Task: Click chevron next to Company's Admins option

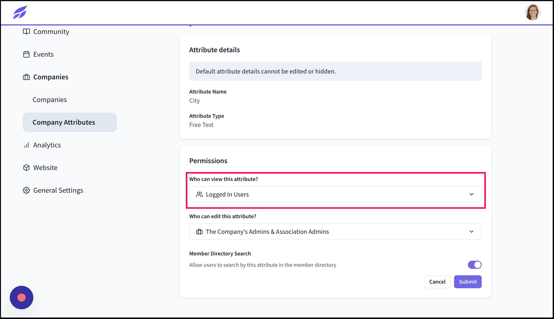Action: click(x=472, y=232)
